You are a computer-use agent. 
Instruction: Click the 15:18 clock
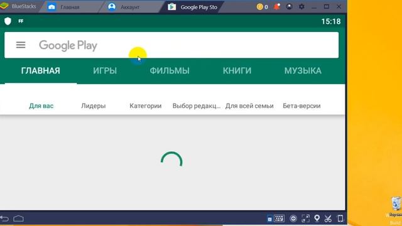coord(331,21)
